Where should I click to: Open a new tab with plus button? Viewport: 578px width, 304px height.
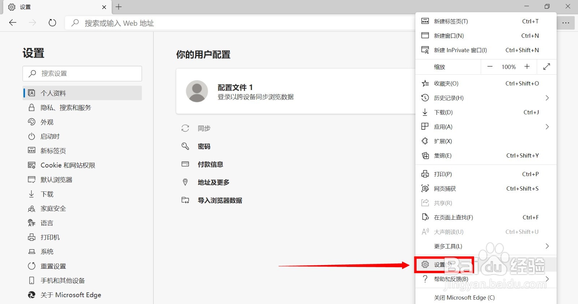pos(118,7)
